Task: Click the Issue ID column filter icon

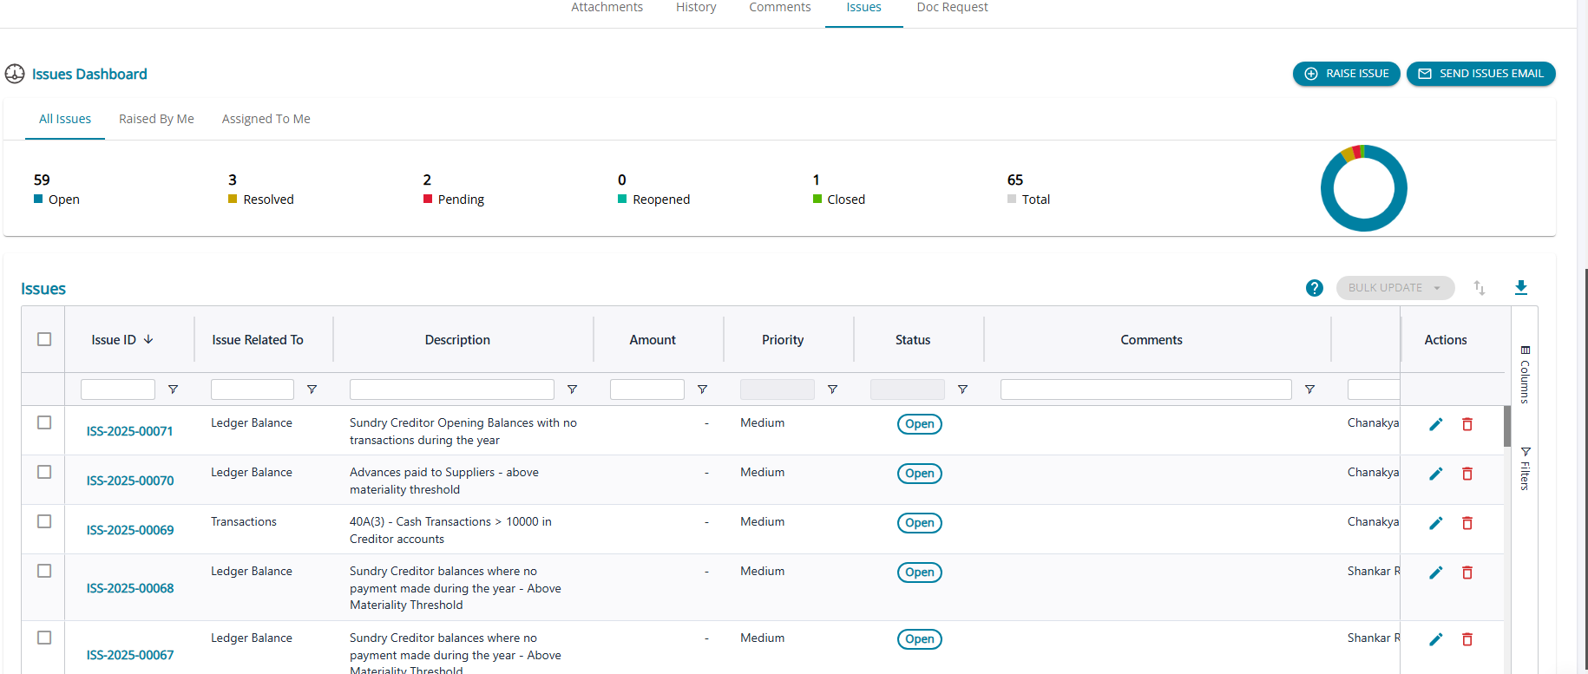Action: point(173,389)
